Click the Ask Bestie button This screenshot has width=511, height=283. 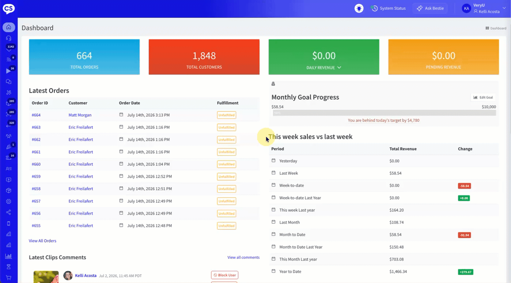430,8
